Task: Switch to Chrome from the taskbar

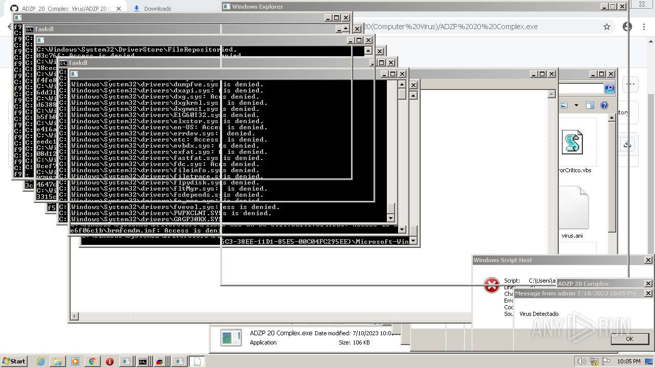Action: pyautogui.click(x=93, y=361)
